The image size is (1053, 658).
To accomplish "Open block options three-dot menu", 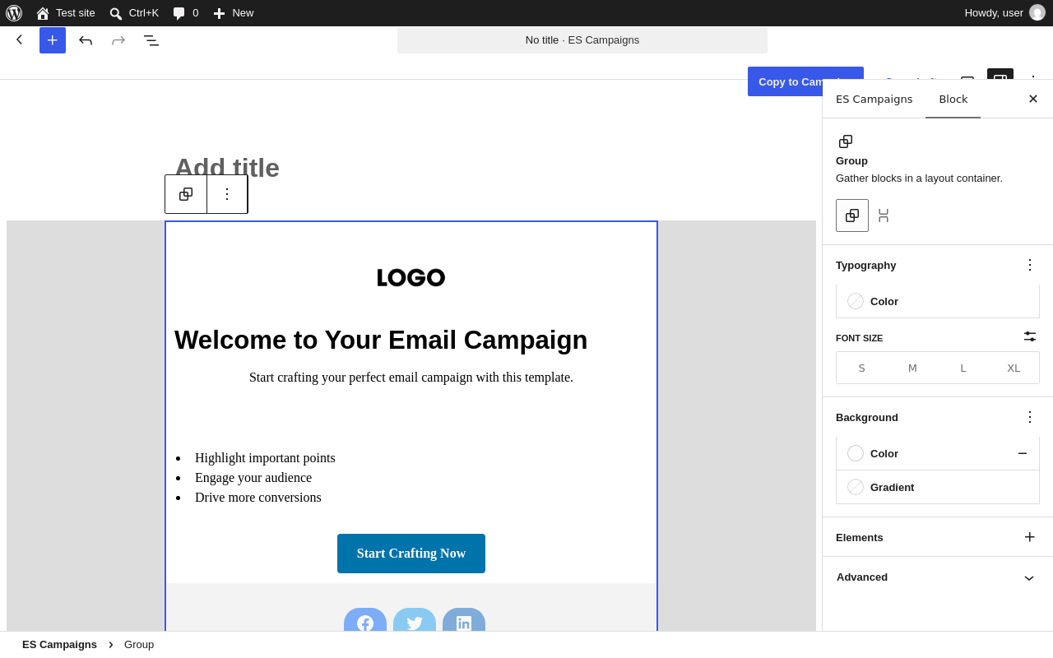I will click(227, 194).
